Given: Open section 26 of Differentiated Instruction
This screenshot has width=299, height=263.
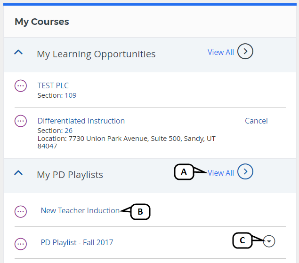Looking at the screenshot, I should pyautogui.click(x=69, y=131).
